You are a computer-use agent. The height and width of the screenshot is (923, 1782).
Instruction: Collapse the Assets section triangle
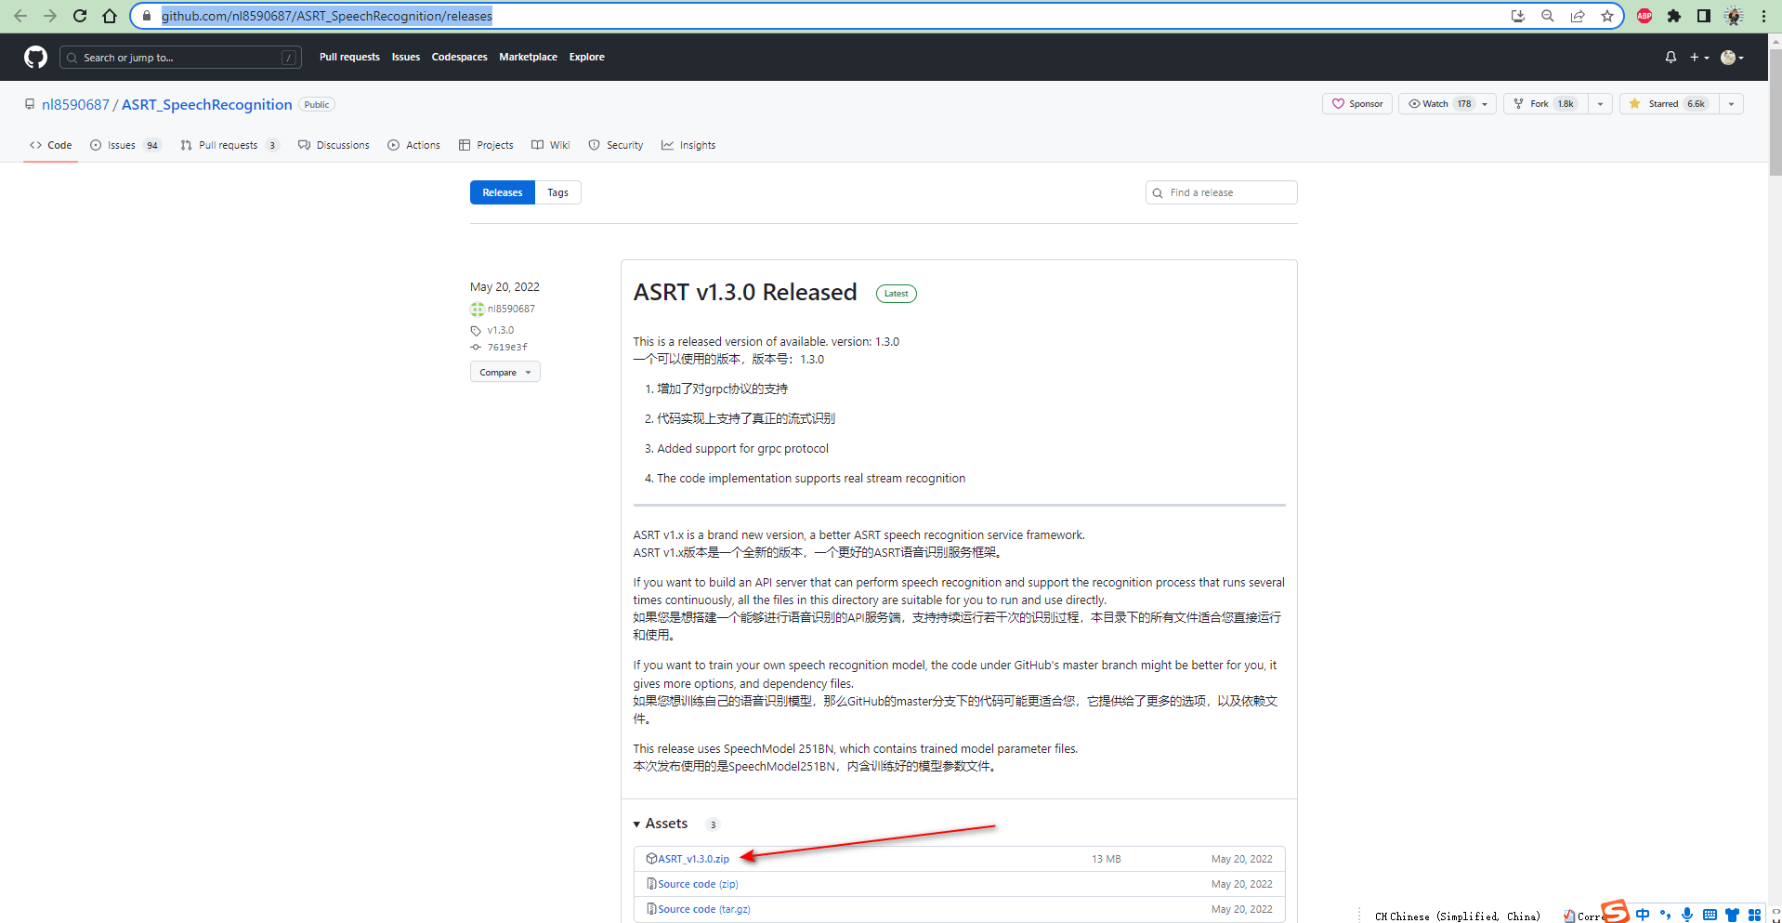coord(636,824)
